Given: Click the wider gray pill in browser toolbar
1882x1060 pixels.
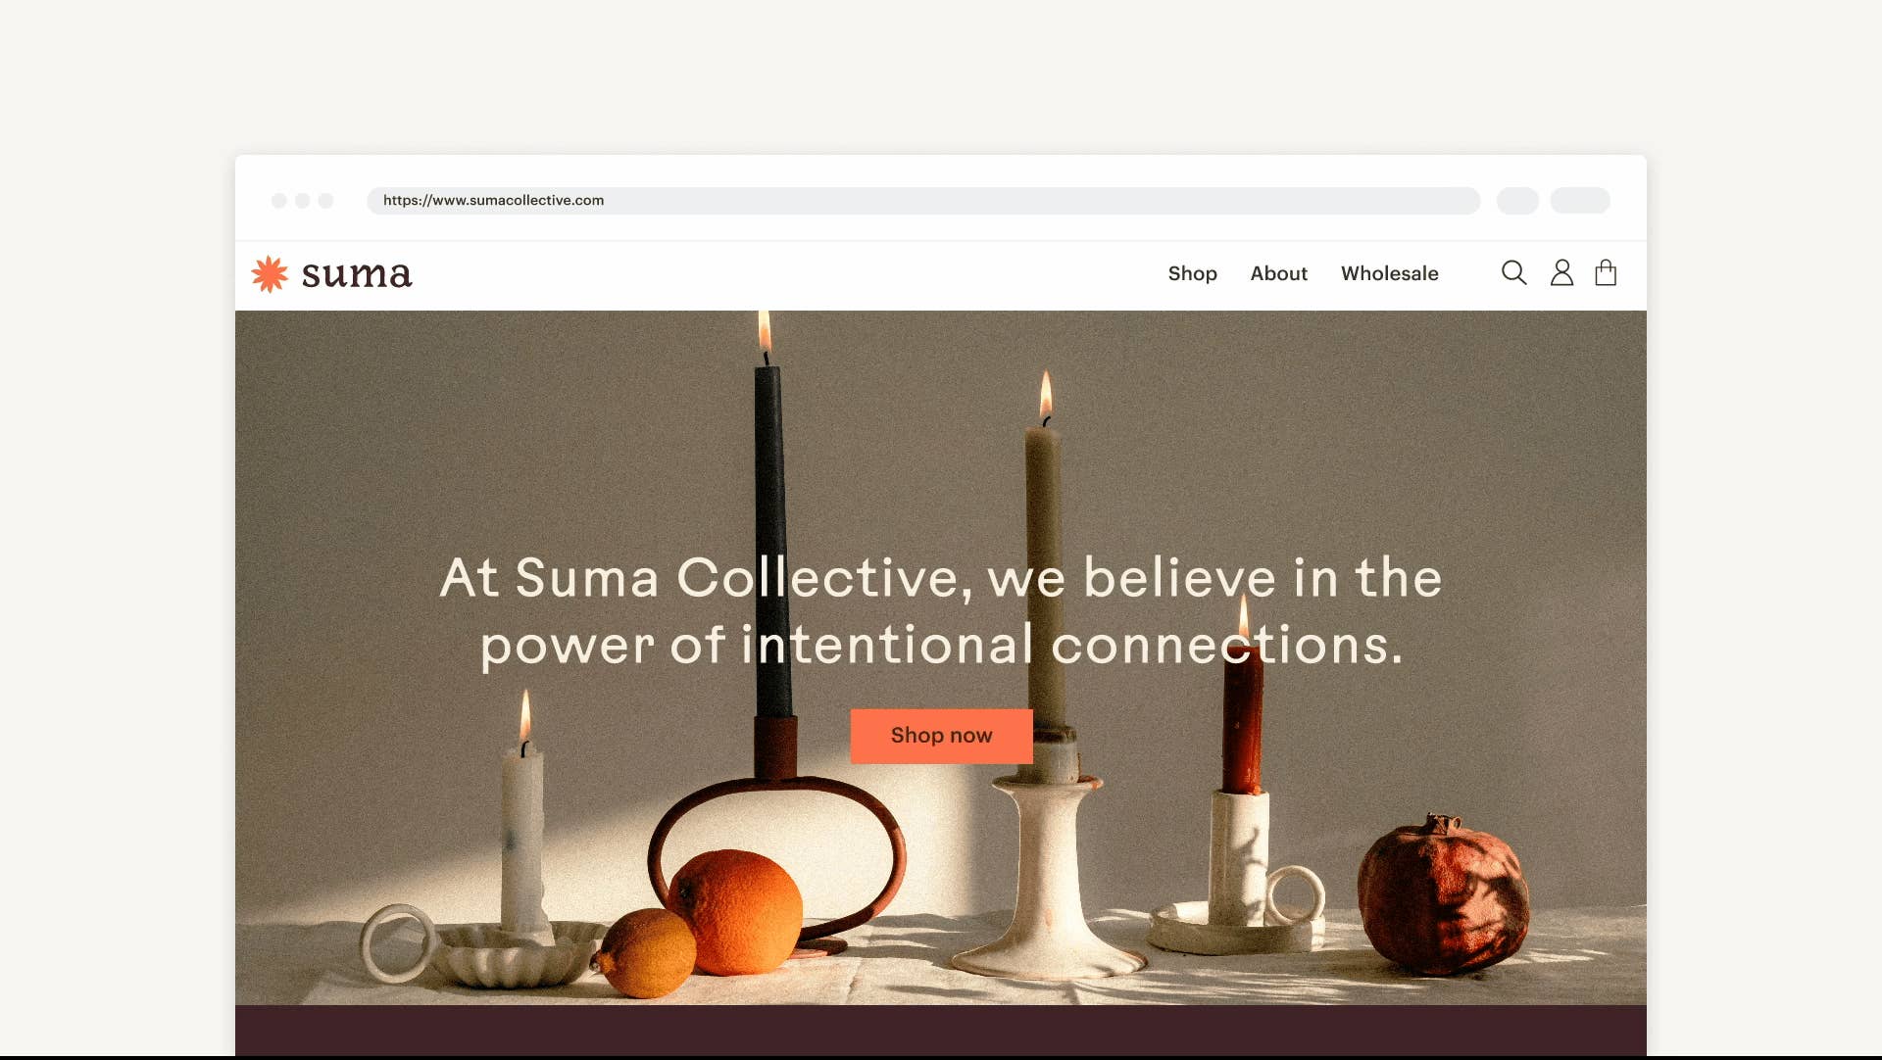Looking at the screenshot, I should click(x=1579, y=200).
